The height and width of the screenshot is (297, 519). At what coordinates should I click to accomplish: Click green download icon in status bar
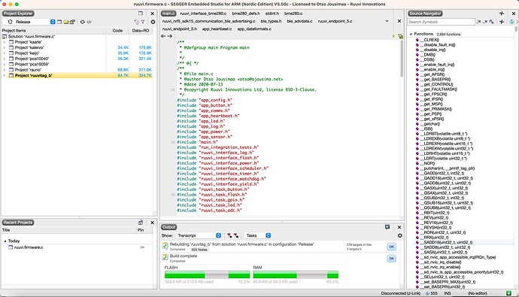pyautogui.click(x=508, y=293)
